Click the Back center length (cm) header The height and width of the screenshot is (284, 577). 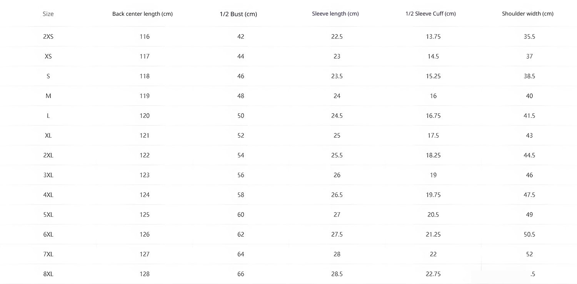pos(142,14)
